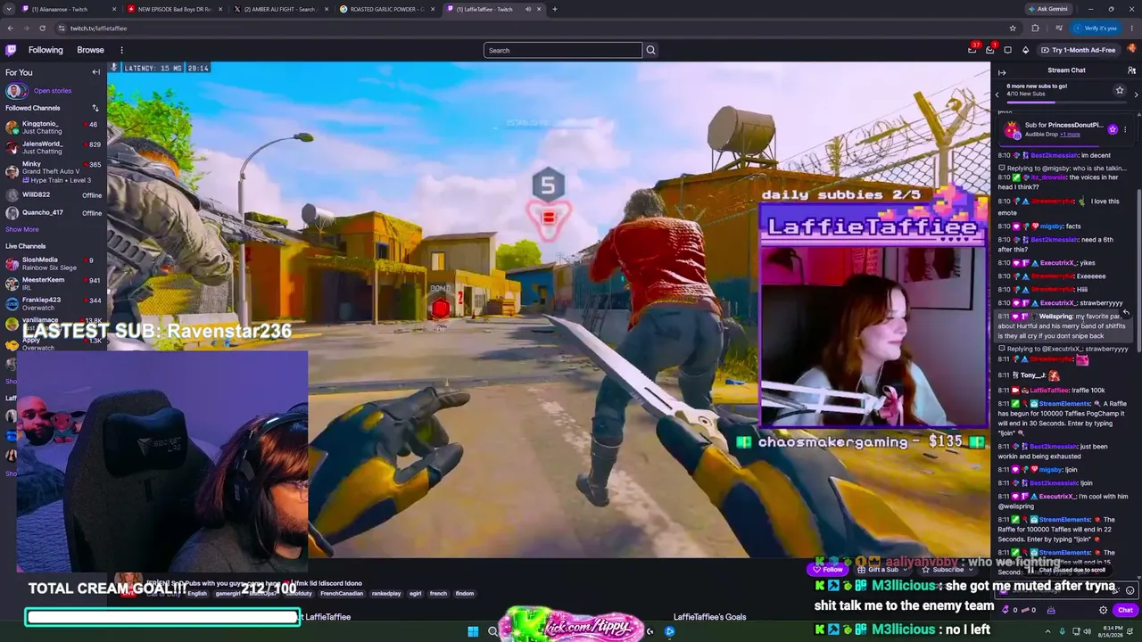Open the tab search dropdown
This screenshot has width=1142, height=642.
[11, 9]
